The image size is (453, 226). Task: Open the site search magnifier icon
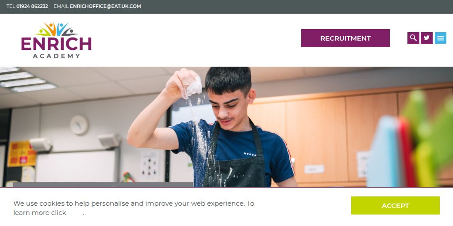413,38
